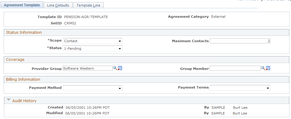Click SAMPLE in the Created row
291x119 pixels.
218,108
